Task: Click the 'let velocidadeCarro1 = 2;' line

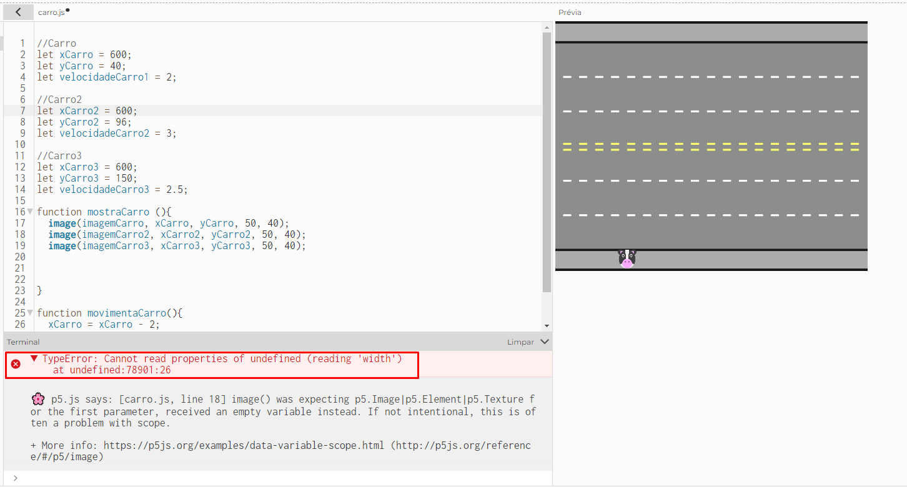Action: (x=107, y=77)
